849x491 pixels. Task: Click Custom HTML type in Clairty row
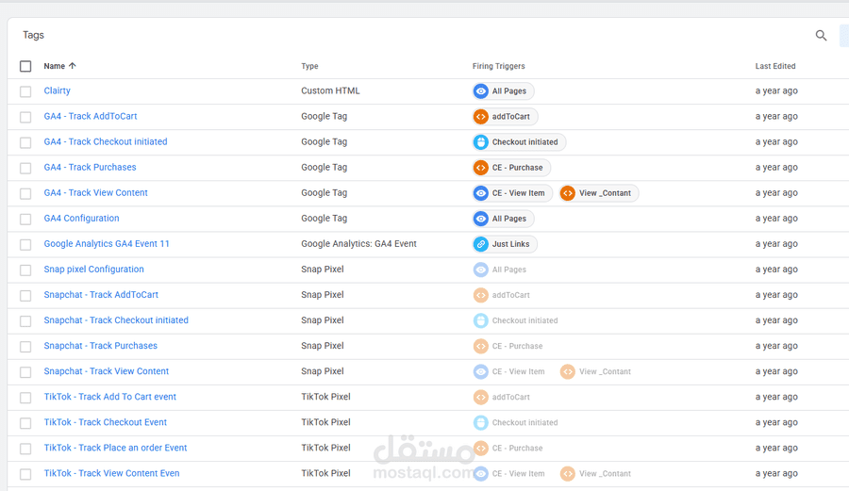(x=330, y=90)
